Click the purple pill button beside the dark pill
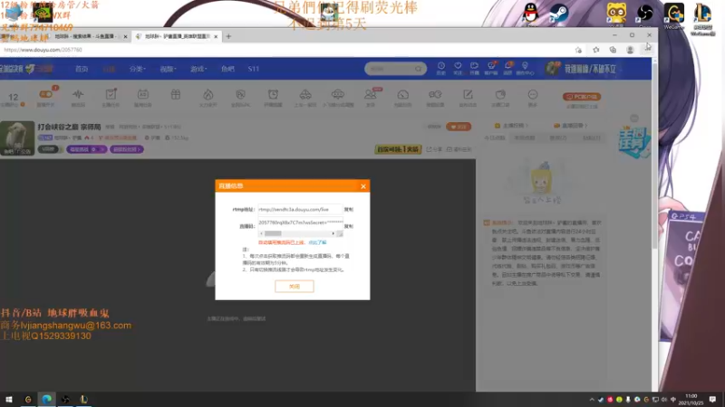Screen dimensions: 725x407 coord(86,149)
